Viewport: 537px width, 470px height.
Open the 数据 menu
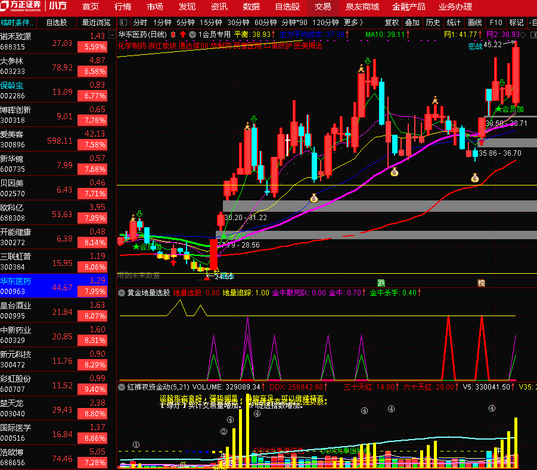click(x=252, y=7)
